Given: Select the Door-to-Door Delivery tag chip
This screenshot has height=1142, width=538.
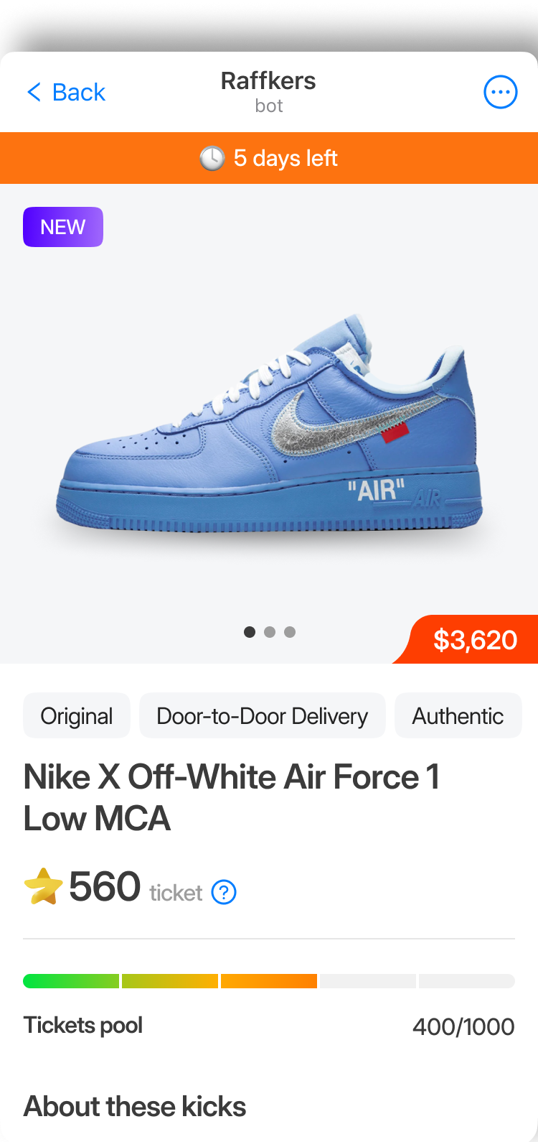Looking at the screenshot, I should [x=263, y=715].
